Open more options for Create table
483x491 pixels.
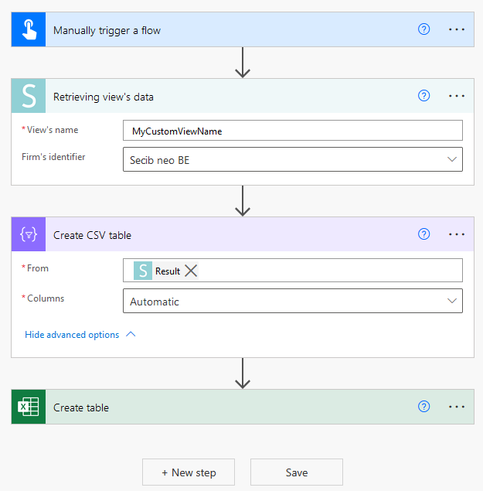(x=457, y=407)
